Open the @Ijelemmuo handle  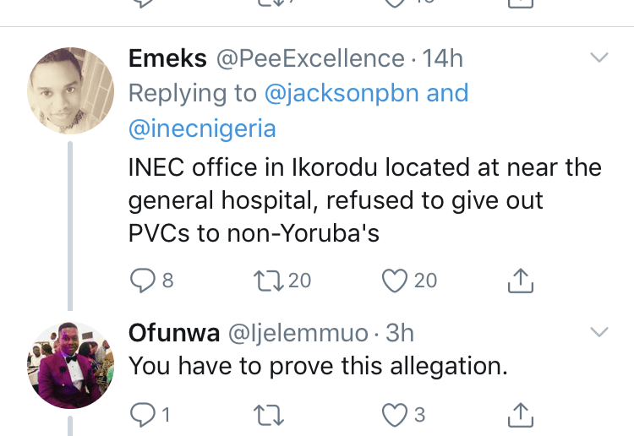click(298, 334)
